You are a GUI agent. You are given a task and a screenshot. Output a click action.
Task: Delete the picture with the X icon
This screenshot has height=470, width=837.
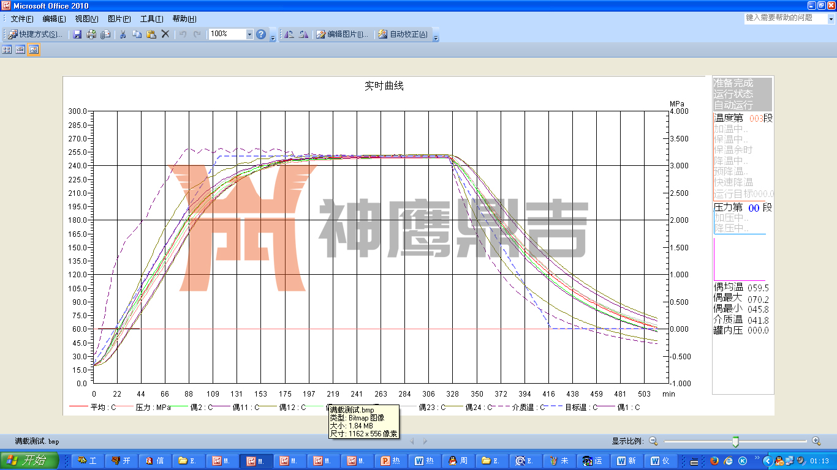[165, 34]
